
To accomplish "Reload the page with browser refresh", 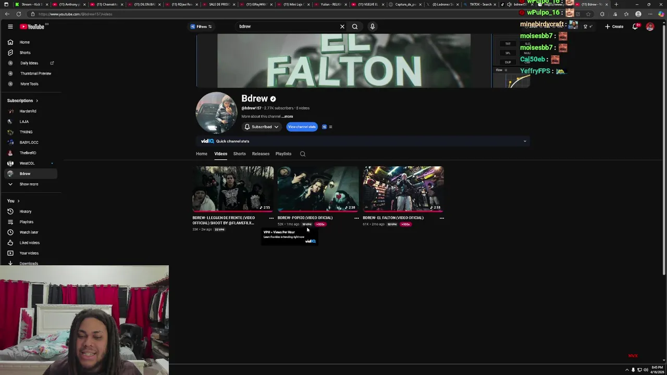I will (x=19, y=14).
